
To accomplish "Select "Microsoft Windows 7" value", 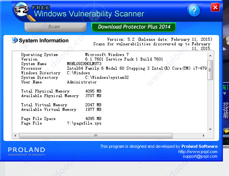I will [107, 55].
